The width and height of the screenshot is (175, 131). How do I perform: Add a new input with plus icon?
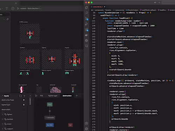coord(24,96)
